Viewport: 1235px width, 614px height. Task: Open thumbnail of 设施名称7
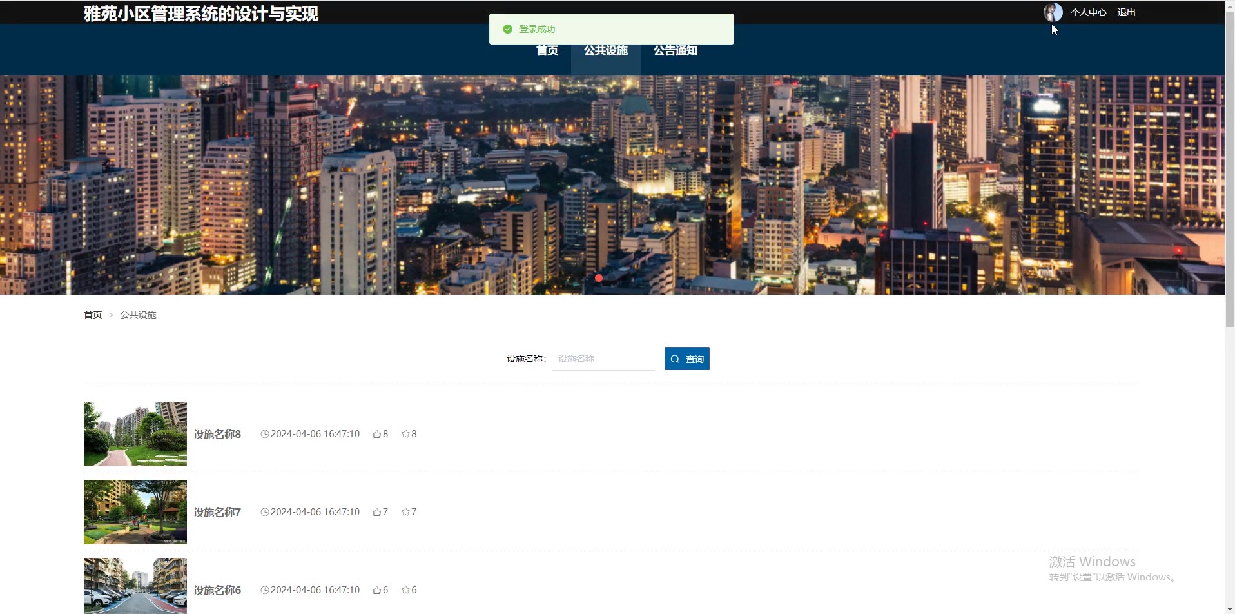(135, 512)
